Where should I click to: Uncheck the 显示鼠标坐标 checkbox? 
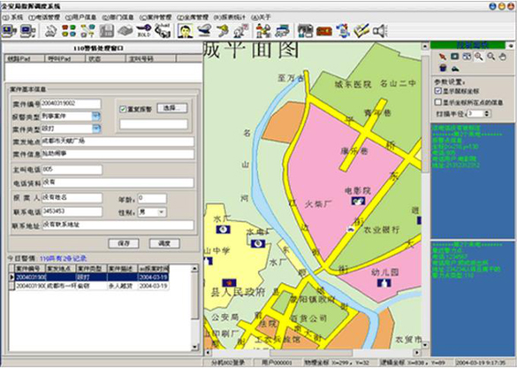coord(437,90)
